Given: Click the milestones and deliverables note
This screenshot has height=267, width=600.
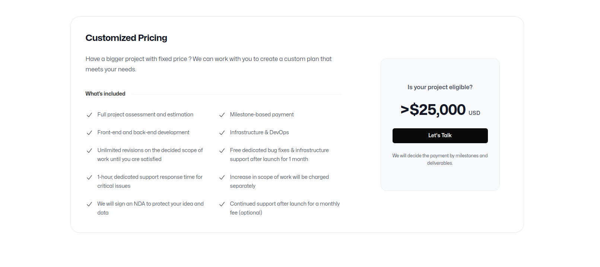Looking at the screenshot, I should coord(440,159).
